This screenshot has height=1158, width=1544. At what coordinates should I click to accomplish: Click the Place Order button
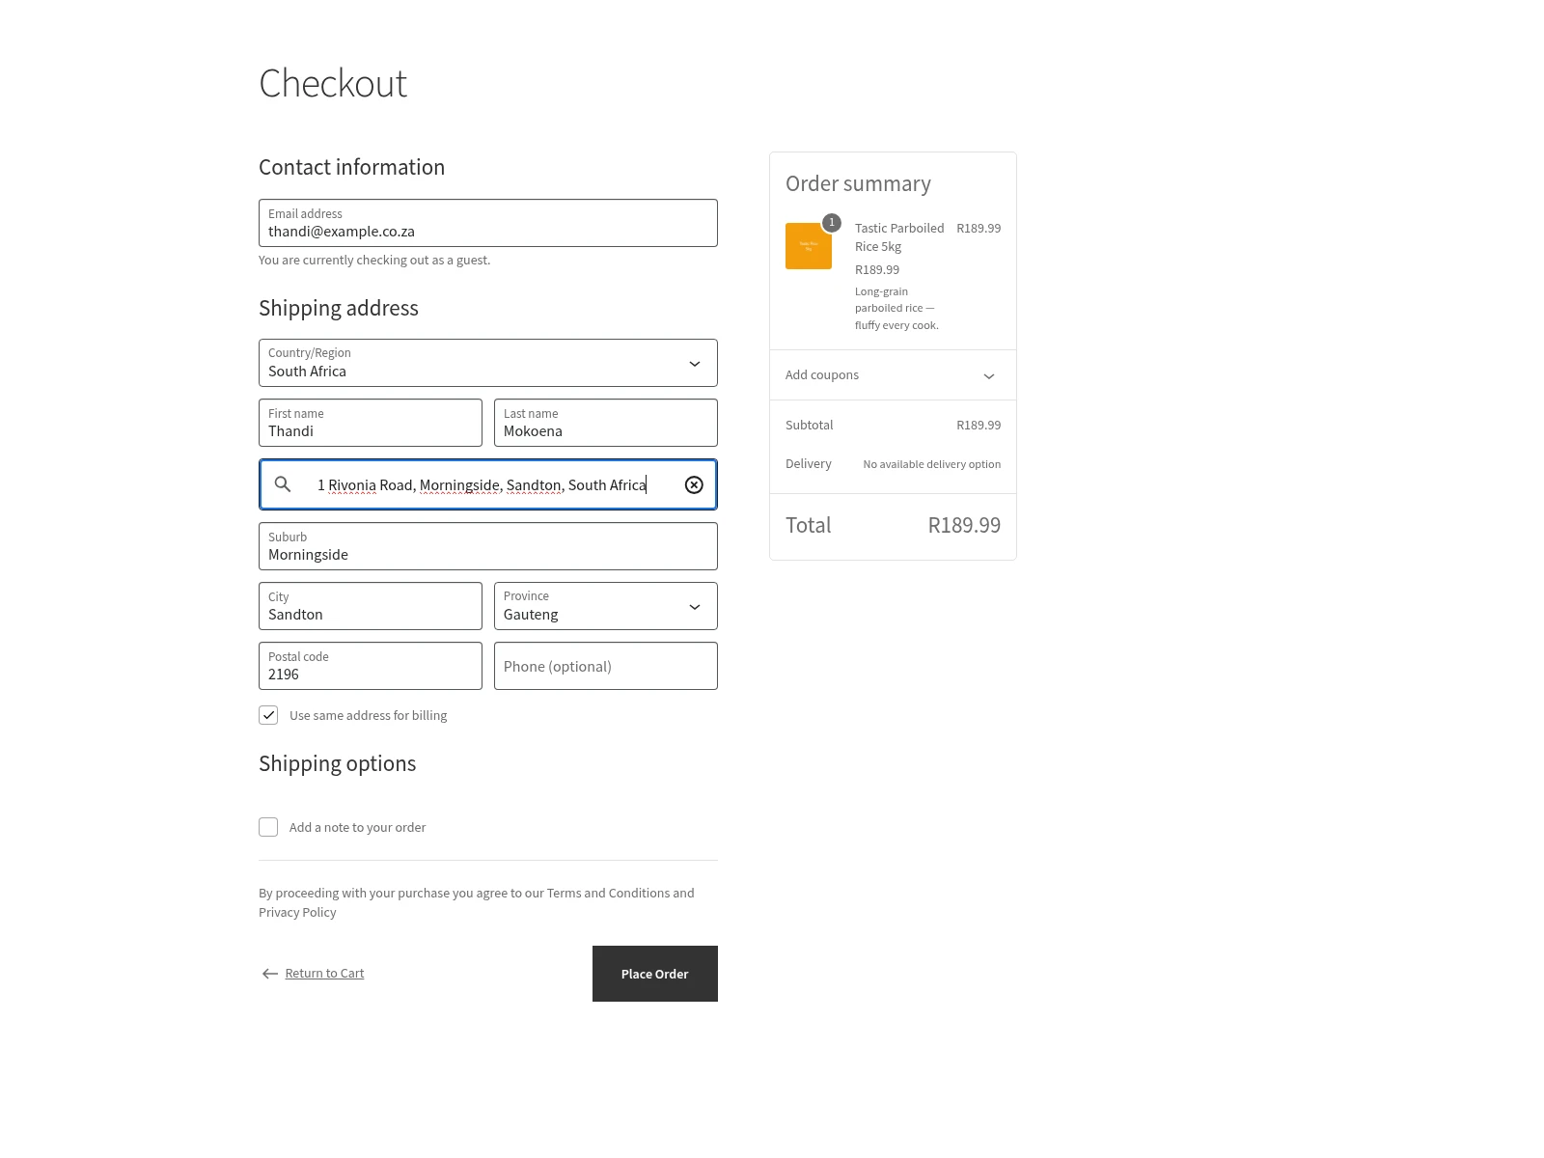(x=655, y=974)
